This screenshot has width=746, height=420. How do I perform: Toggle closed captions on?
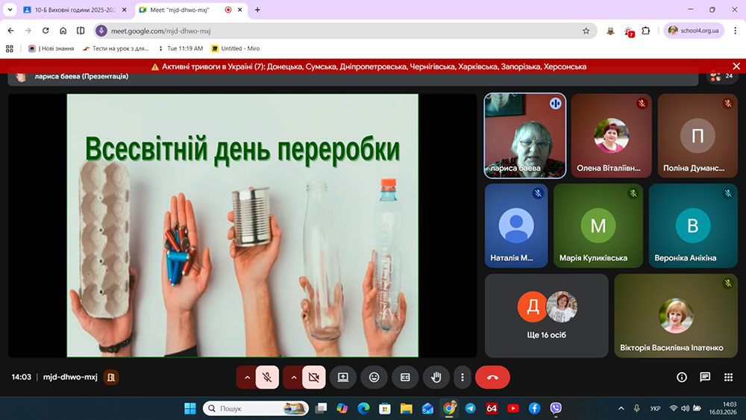pos(405,377)
